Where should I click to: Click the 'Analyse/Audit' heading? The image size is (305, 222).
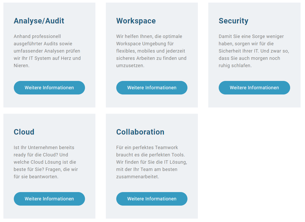[x=39, y=21]
